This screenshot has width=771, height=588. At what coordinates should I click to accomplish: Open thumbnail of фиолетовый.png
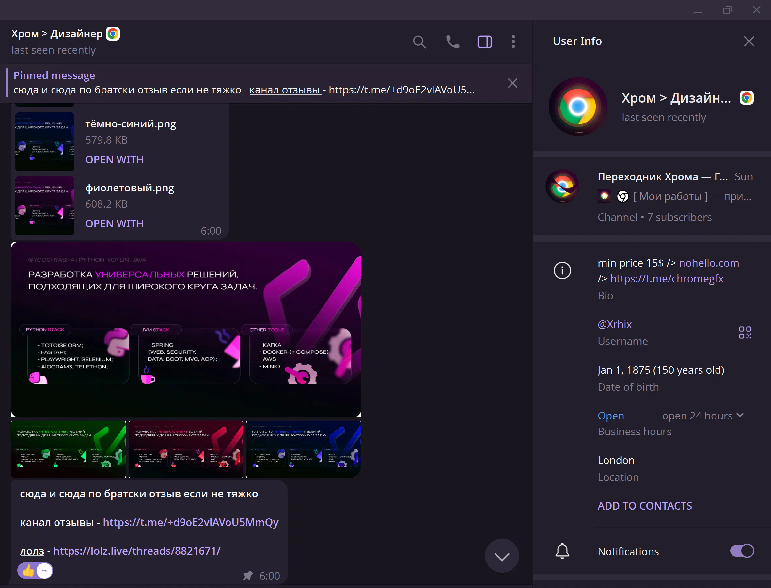point(45,206)
